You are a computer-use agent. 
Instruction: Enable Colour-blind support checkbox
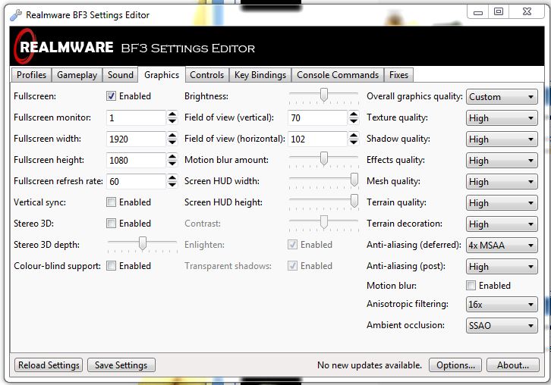[111, 266]
